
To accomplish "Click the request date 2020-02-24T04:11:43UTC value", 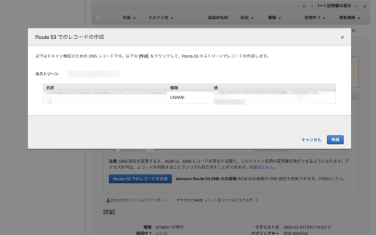I will click(307, 227).
